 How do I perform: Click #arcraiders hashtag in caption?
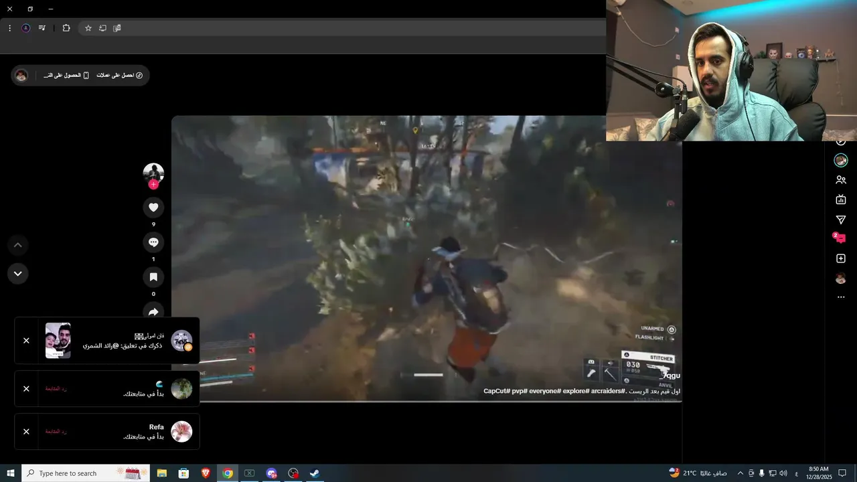pyautogui.click(x=607, y=391)
